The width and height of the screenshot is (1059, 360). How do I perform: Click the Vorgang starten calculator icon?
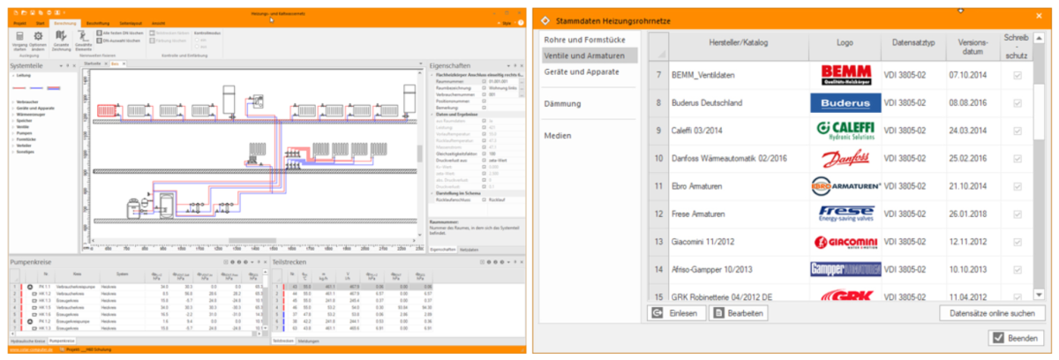[19, 35]
